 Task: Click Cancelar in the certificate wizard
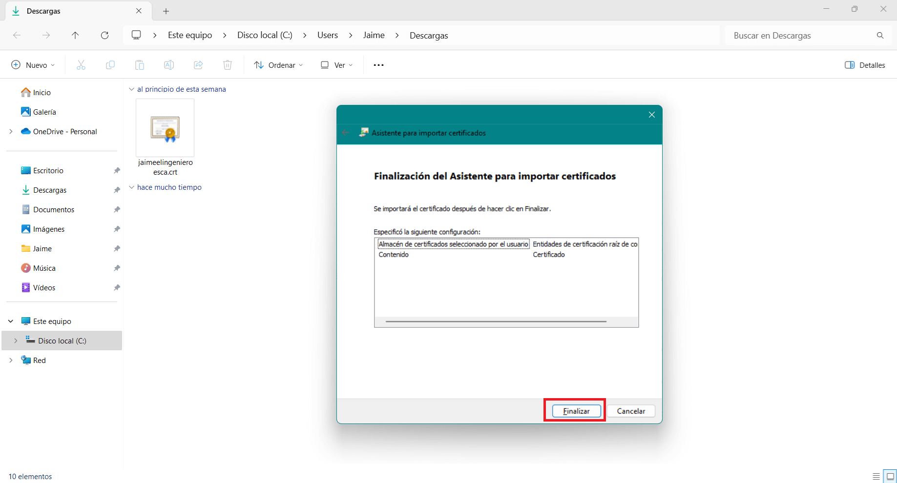[630, 411]
